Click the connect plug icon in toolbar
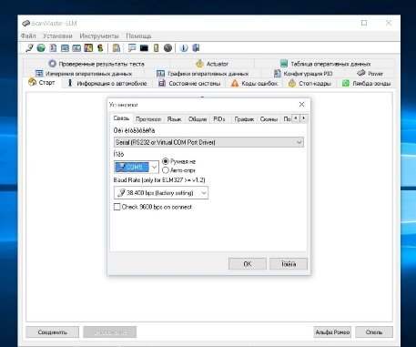The height and width of the screenshot is (347, 416). click(x=29, y=48)
